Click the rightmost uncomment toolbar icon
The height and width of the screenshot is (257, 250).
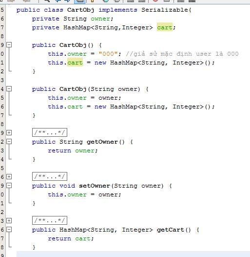192,0
